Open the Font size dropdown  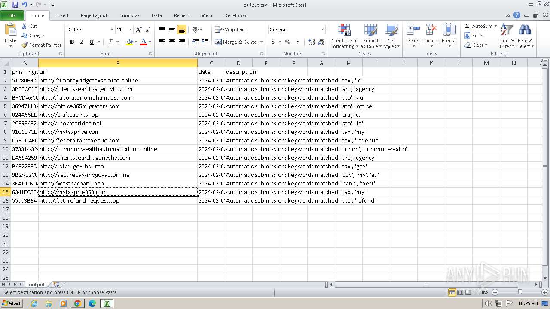click(x=130, y=30)
